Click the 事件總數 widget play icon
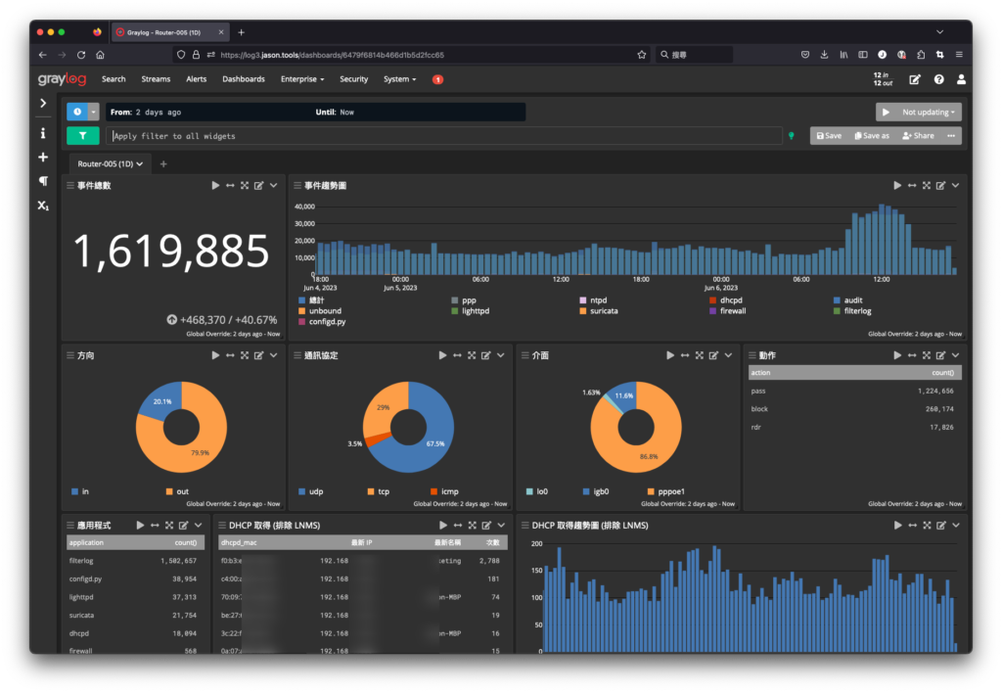The width and height of the screenshot is (1002, 693). [215, 185]
